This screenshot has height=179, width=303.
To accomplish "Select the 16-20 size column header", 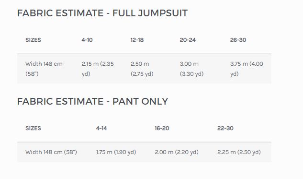I will coord(162,128).
